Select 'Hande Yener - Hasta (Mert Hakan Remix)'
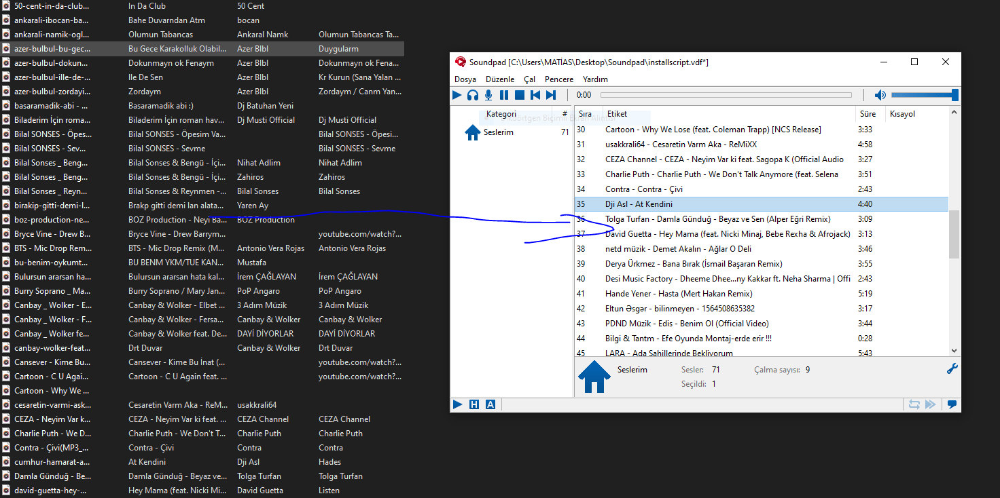This screenshot has width=1000, height=498. pyautogui.click(x=762, y=294)
